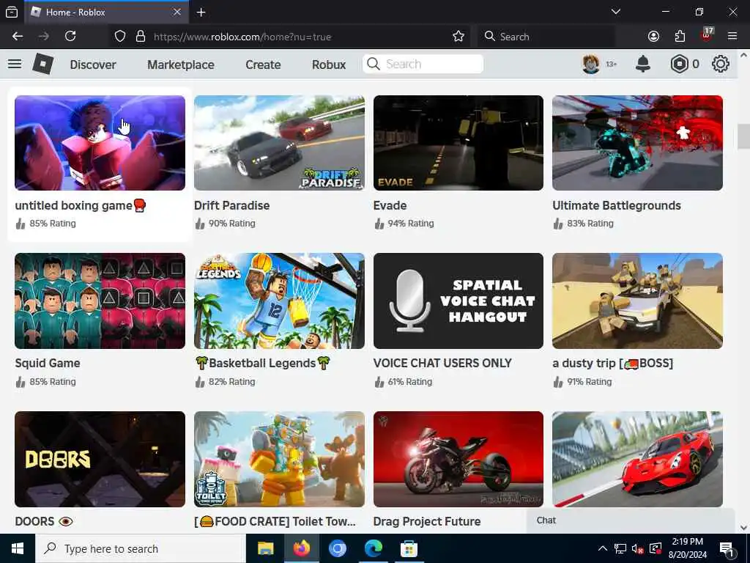Screen dimensions: 750x563
Task: Close the Home - Roblox tab
Action: [x=177, y=12]
